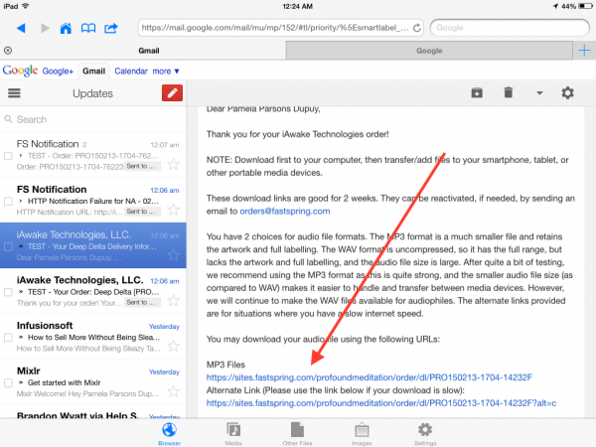
Task: Tap the share icon in toolbar
Action: (x=111, y=28)
